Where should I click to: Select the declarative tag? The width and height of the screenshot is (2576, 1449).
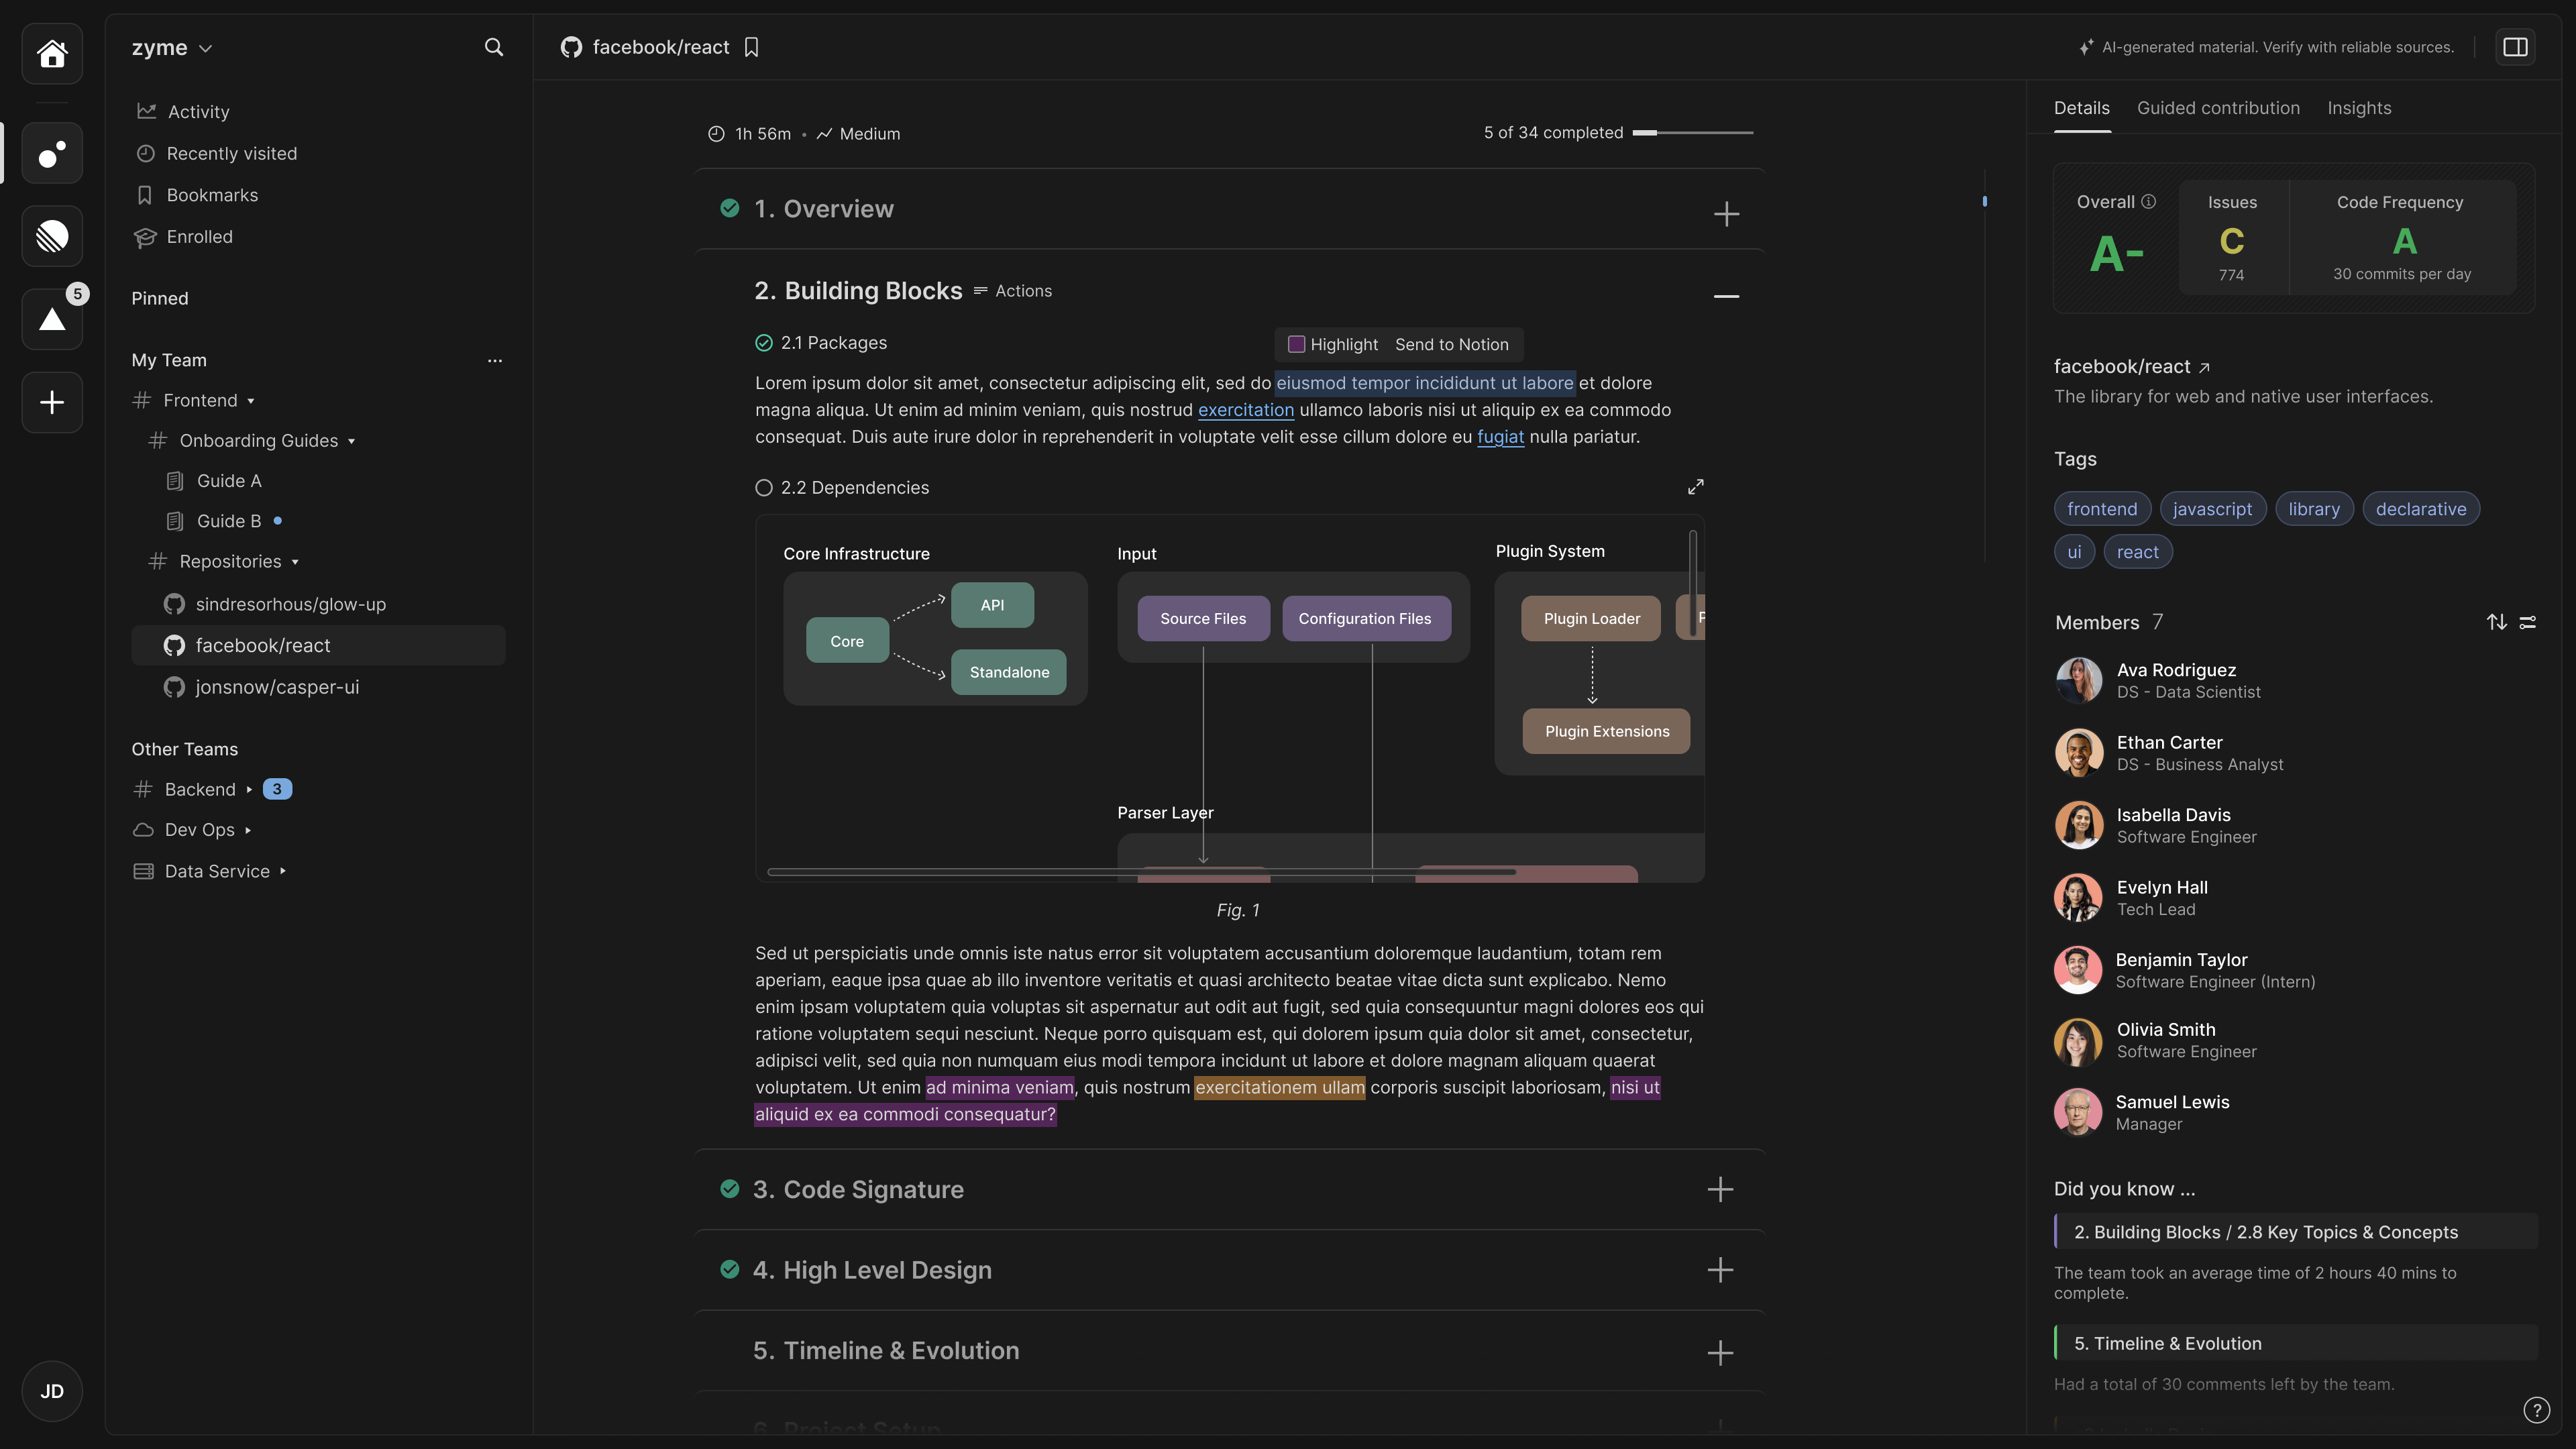[x=2420, y=509]
